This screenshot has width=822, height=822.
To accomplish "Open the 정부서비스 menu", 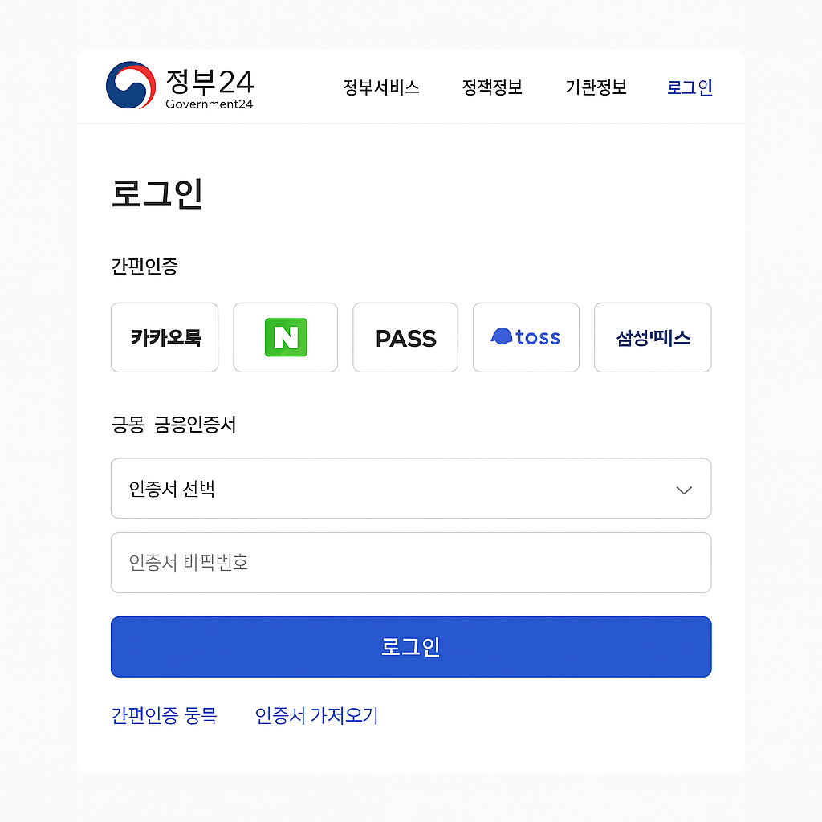I will [x=381, y=87].
